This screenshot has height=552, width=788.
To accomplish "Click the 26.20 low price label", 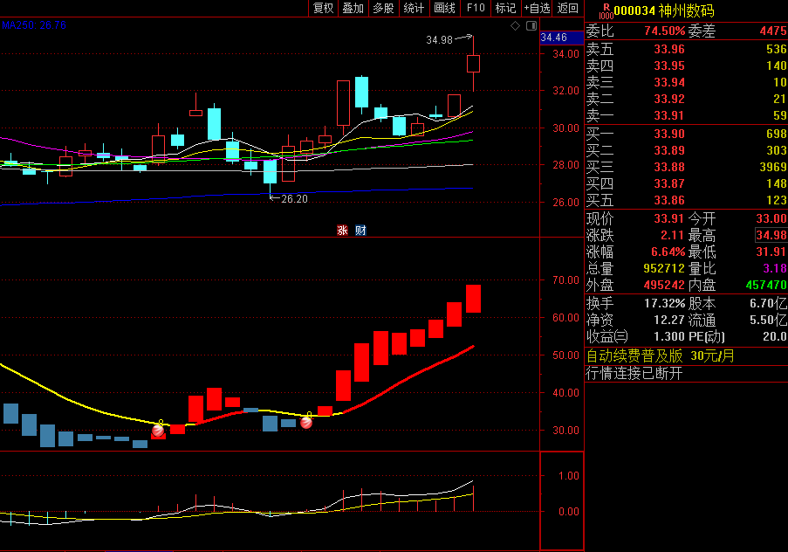I will pos(294,199).
